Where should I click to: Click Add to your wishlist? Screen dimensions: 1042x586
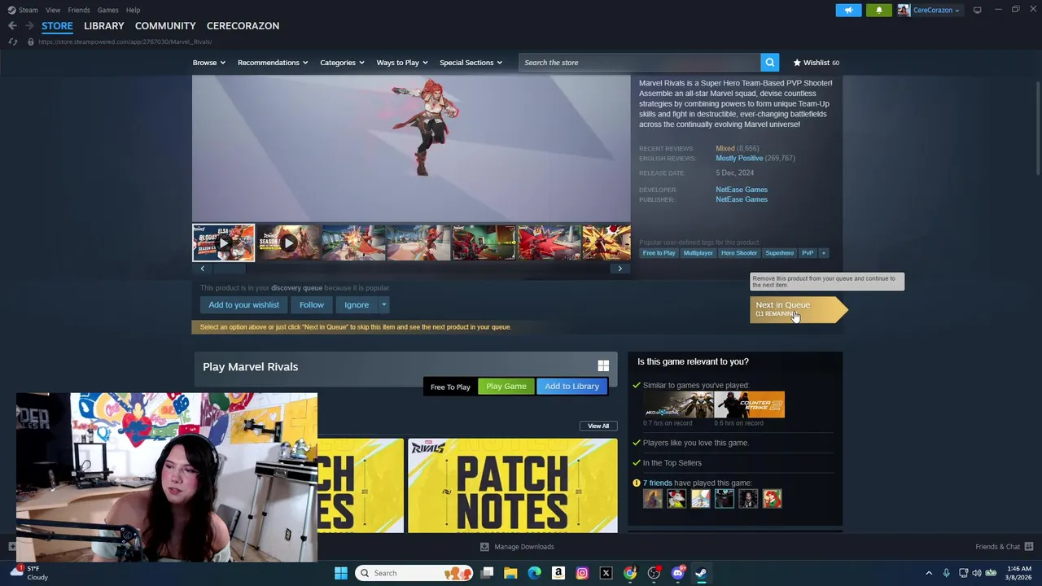[243, 305]
